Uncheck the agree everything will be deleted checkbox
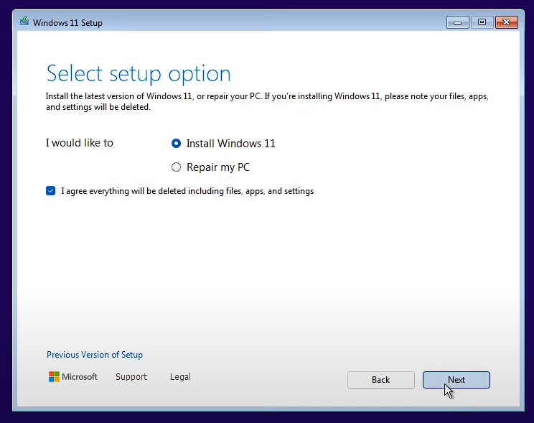Image resolution: width=534 pixels, height=423 pixels. point(50,191)
